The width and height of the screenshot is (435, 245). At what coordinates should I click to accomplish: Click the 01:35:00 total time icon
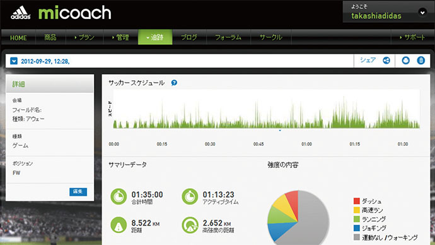[x=119, y=196]
